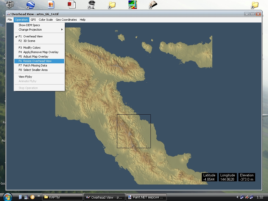Click F3 Modify Colors entry
Viewport: 268px width, 201px height.
(32, 48)
